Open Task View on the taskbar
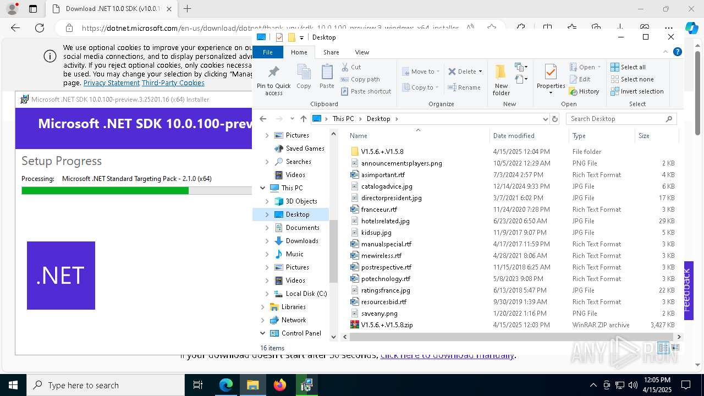 click(198, 385)
